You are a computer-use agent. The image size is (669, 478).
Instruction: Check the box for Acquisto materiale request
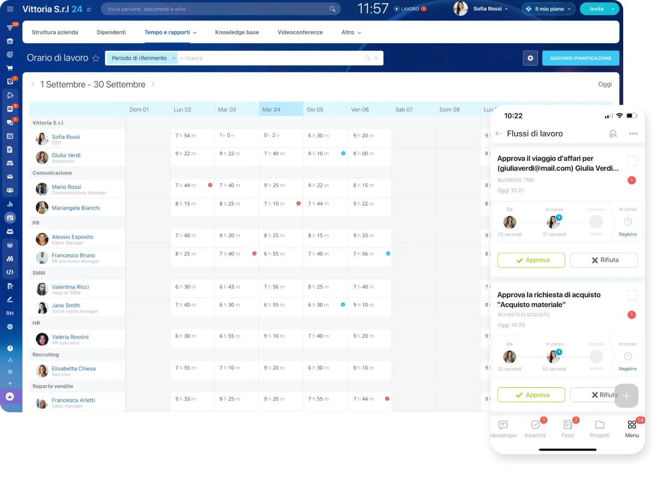click(632, 295)
